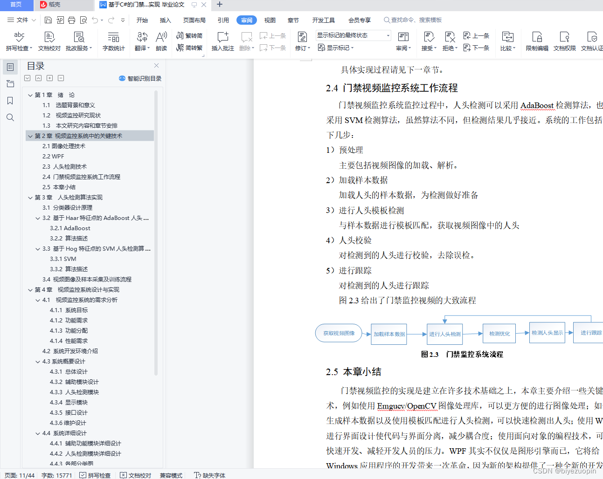Jump to 下一条 next revision change
The image size is (603, 479).
tap(476, 48)
